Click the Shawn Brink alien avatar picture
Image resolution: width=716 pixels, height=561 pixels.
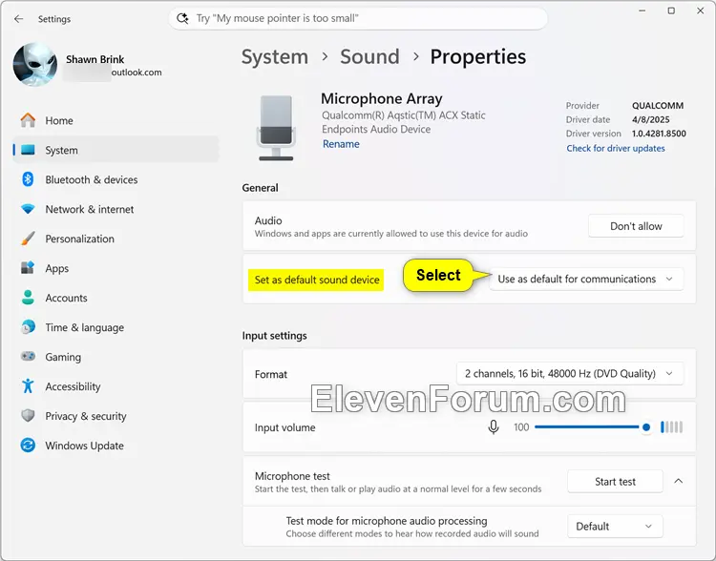[x=35, y=64]
